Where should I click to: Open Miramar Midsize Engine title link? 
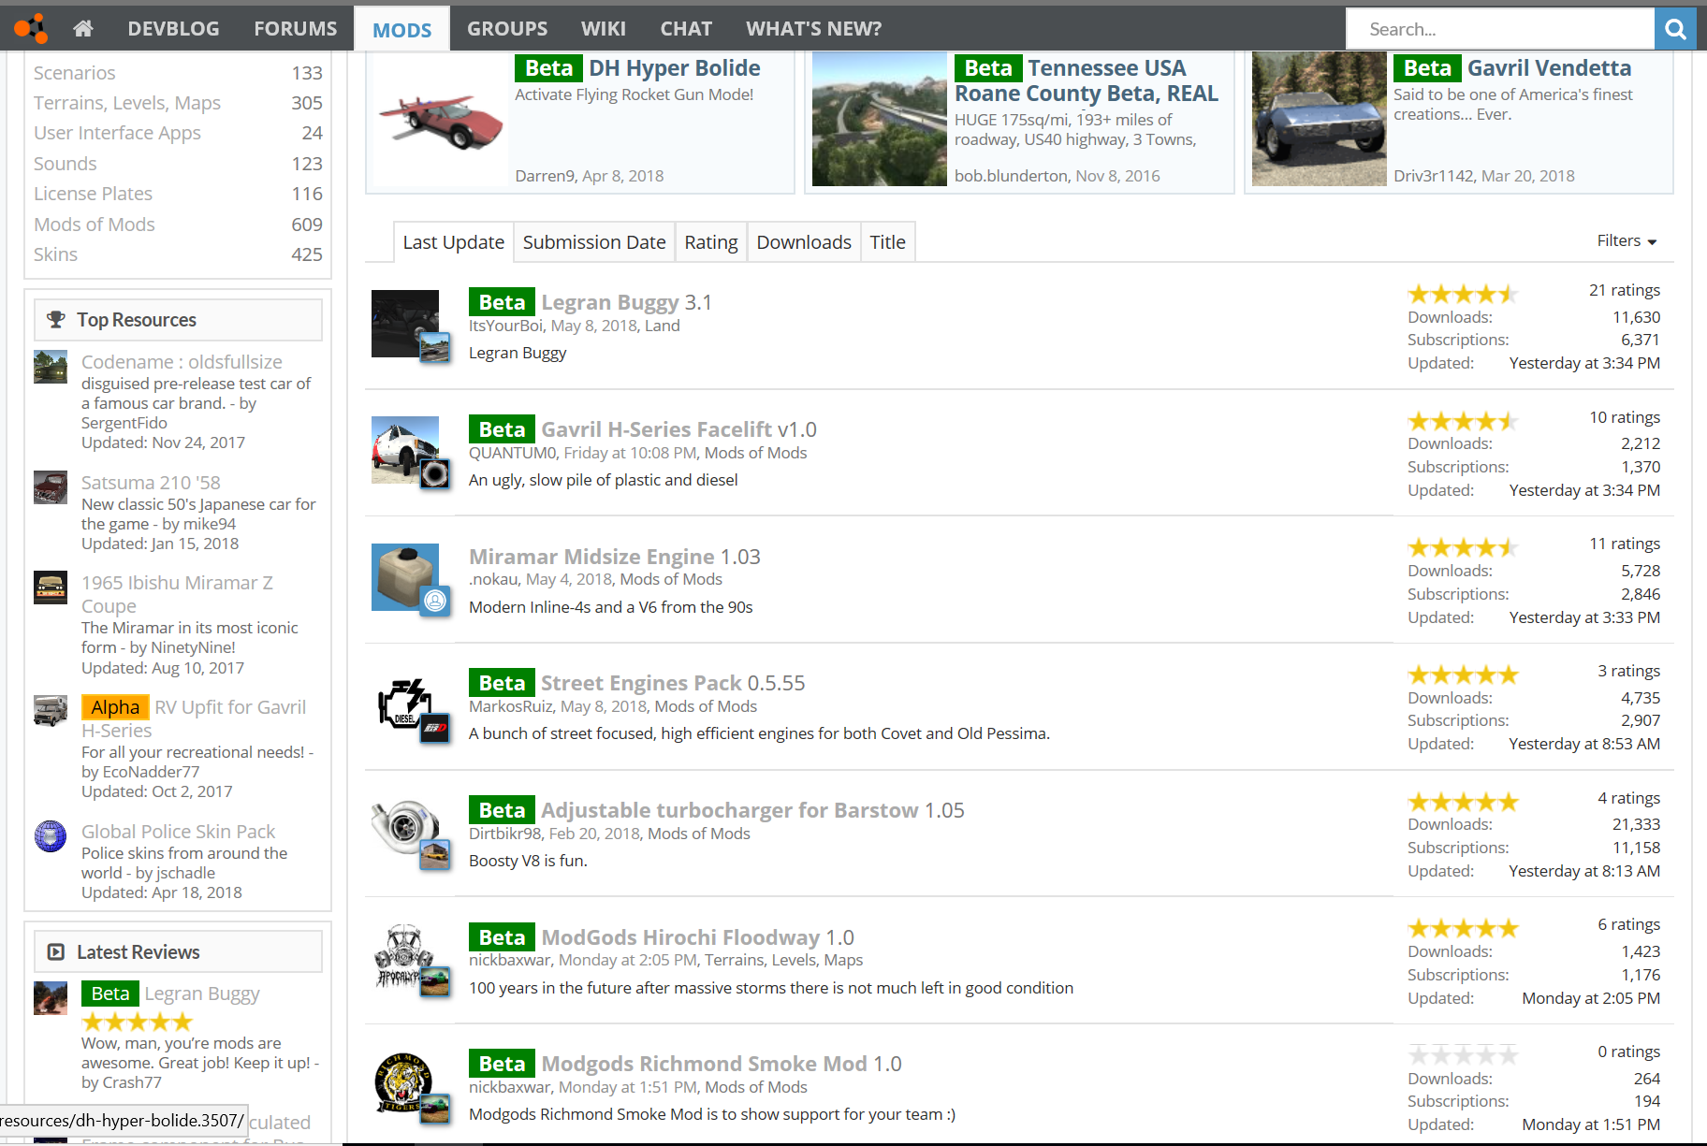click(591, 557)
